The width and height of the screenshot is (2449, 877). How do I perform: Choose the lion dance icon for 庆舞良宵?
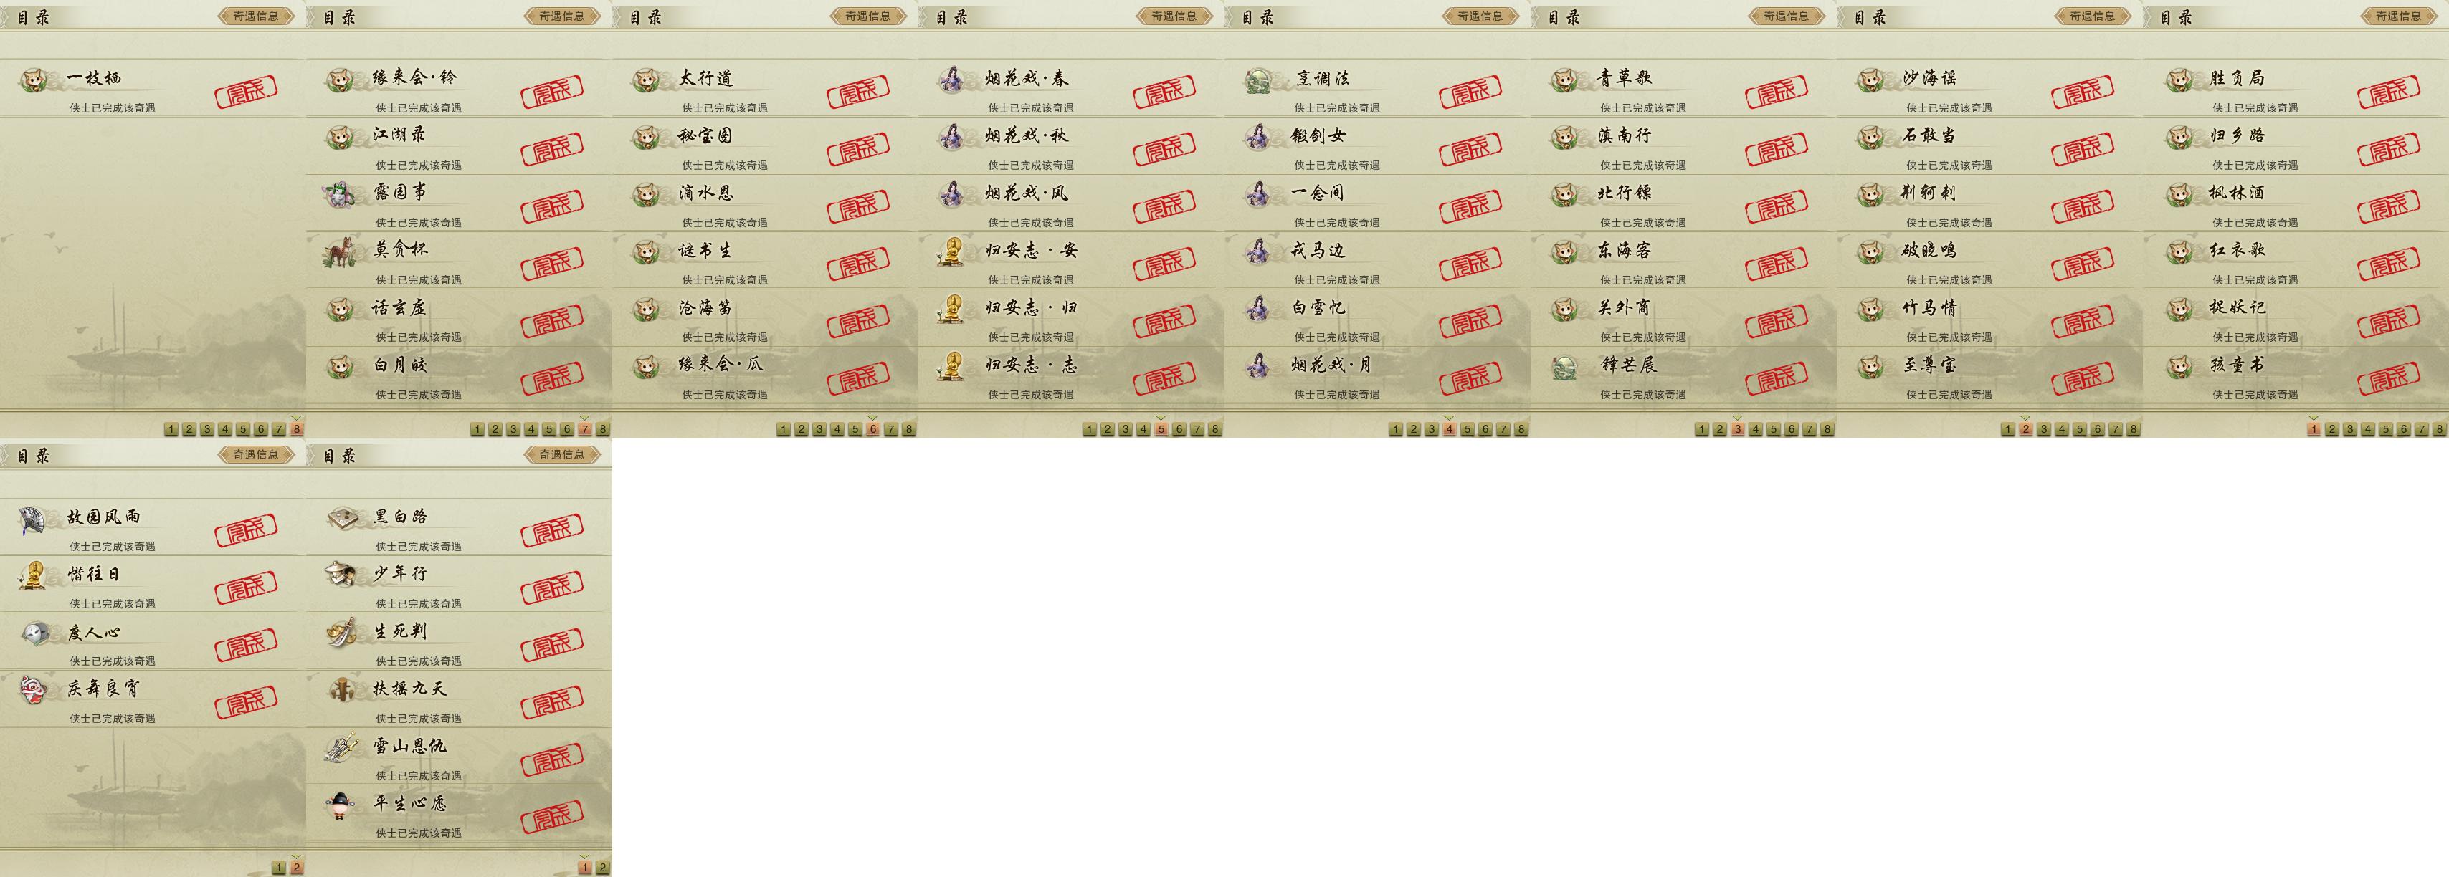(33, 690)
